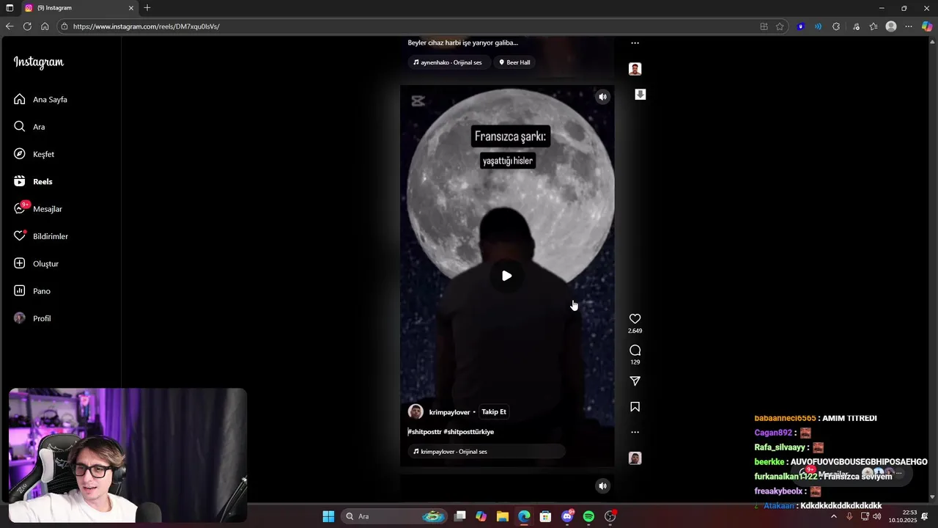Click browser back arrow
The image size is (938, 528).
click(x=10, y=26)
